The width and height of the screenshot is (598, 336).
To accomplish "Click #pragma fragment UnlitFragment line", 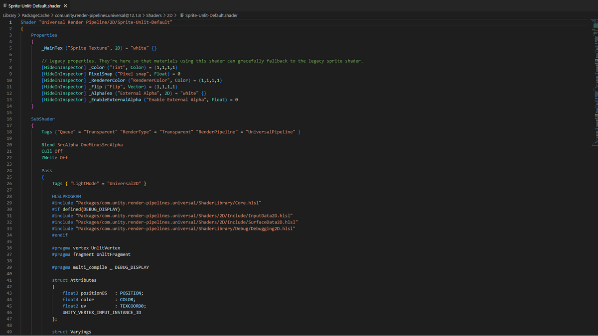I will (x=91, y=255).
